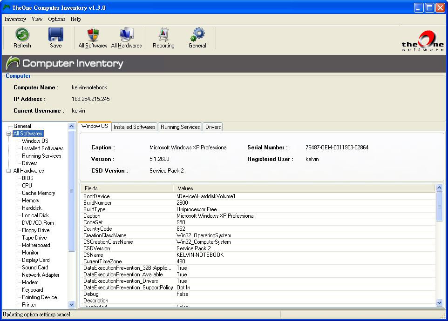Select Network Adapter tree item
Image resolution: width=448 pixels, height=321 pixels.
(x=41, y=275)
